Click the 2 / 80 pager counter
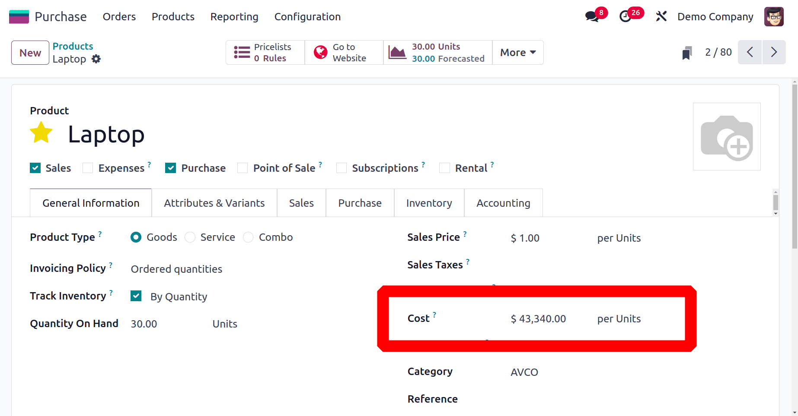The height and width of the screenshot is (416, 798). [718, 52]
